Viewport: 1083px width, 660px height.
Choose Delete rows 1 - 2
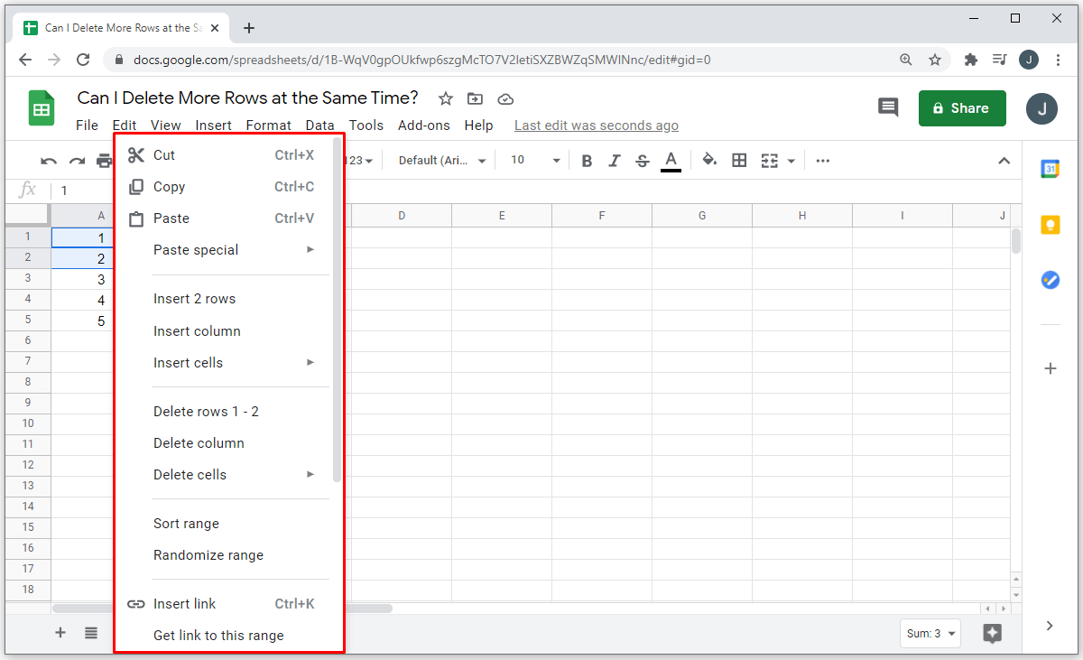coord(206,412)
